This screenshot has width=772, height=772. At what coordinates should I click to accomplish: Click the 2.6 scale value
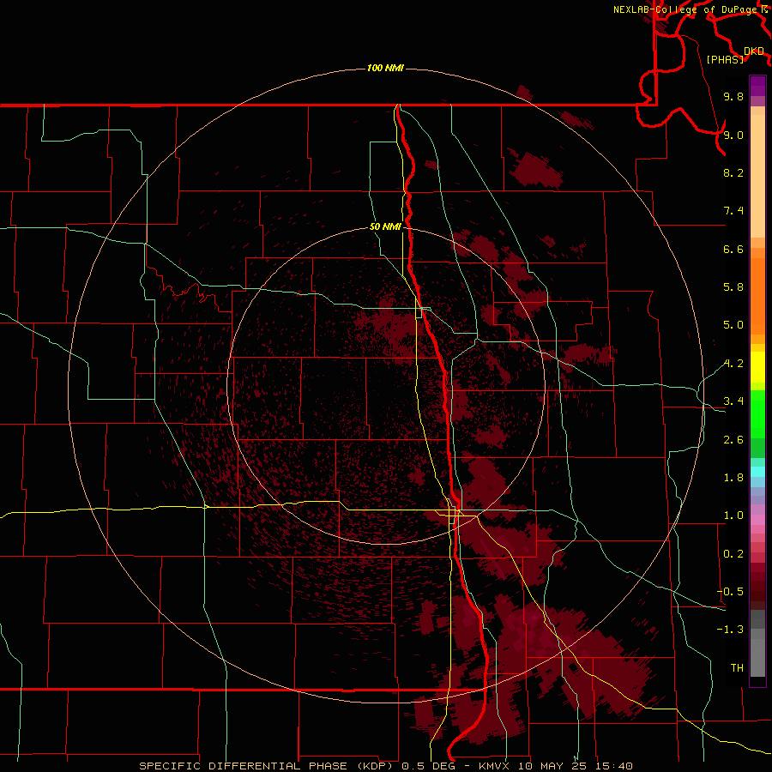click(x=733, y=440)
